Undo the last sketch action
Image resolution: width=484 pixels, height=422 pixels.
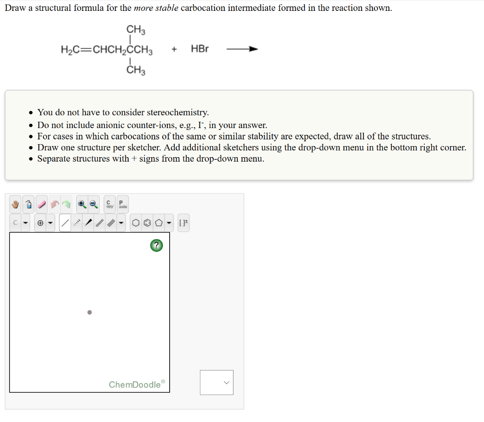(x=55, y=204)
